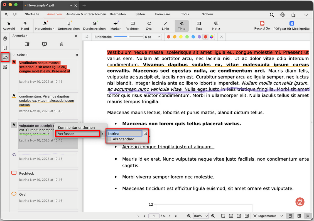
Task: Click the trash icon in Anmerken panel
Action: (62, 44)
